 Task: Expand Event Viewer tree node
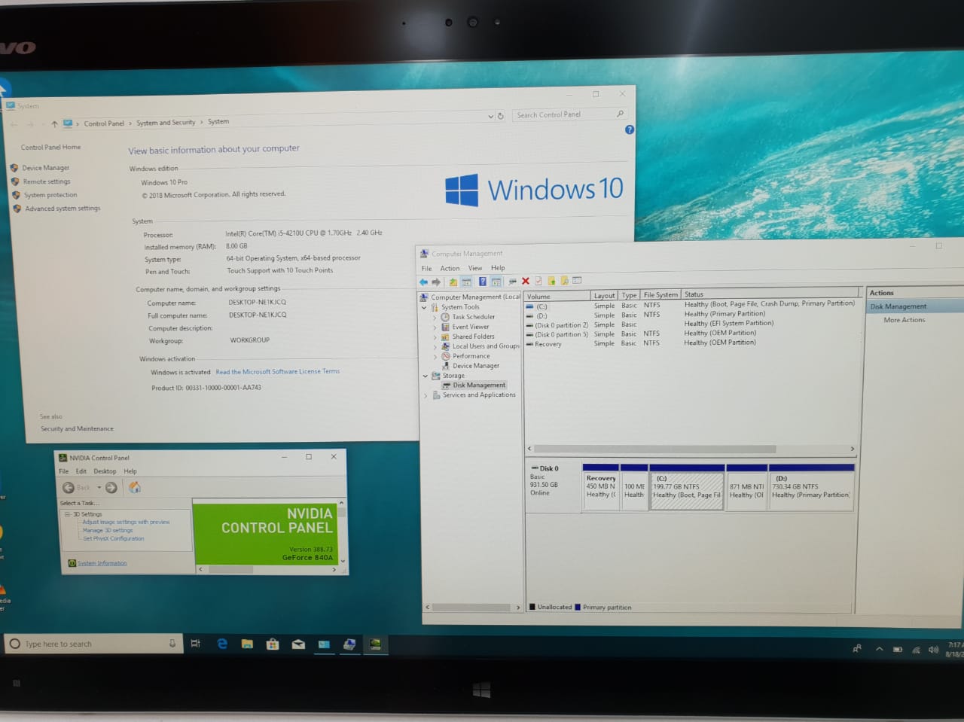(435, 327)
